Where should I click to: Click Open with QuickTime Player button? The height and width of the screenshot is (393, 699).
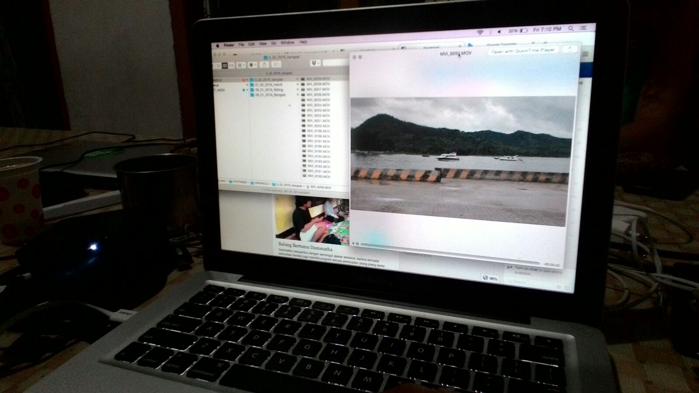tap(523, 51)
